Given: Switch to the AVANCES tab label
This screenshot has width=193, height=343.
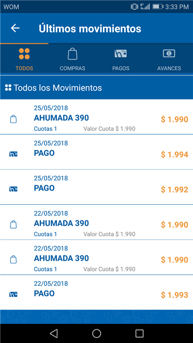Looking at the screenshot, I should (x=169, y=68).
